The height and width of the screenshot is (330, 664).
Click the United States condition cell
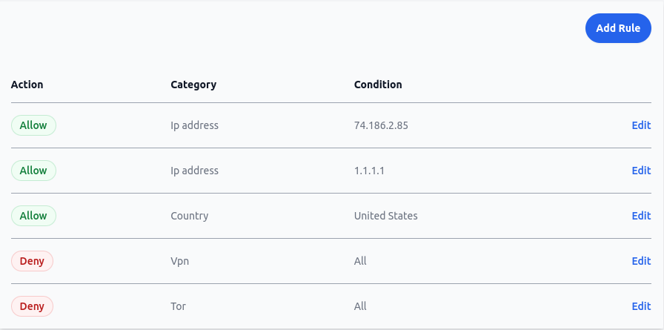385,216
